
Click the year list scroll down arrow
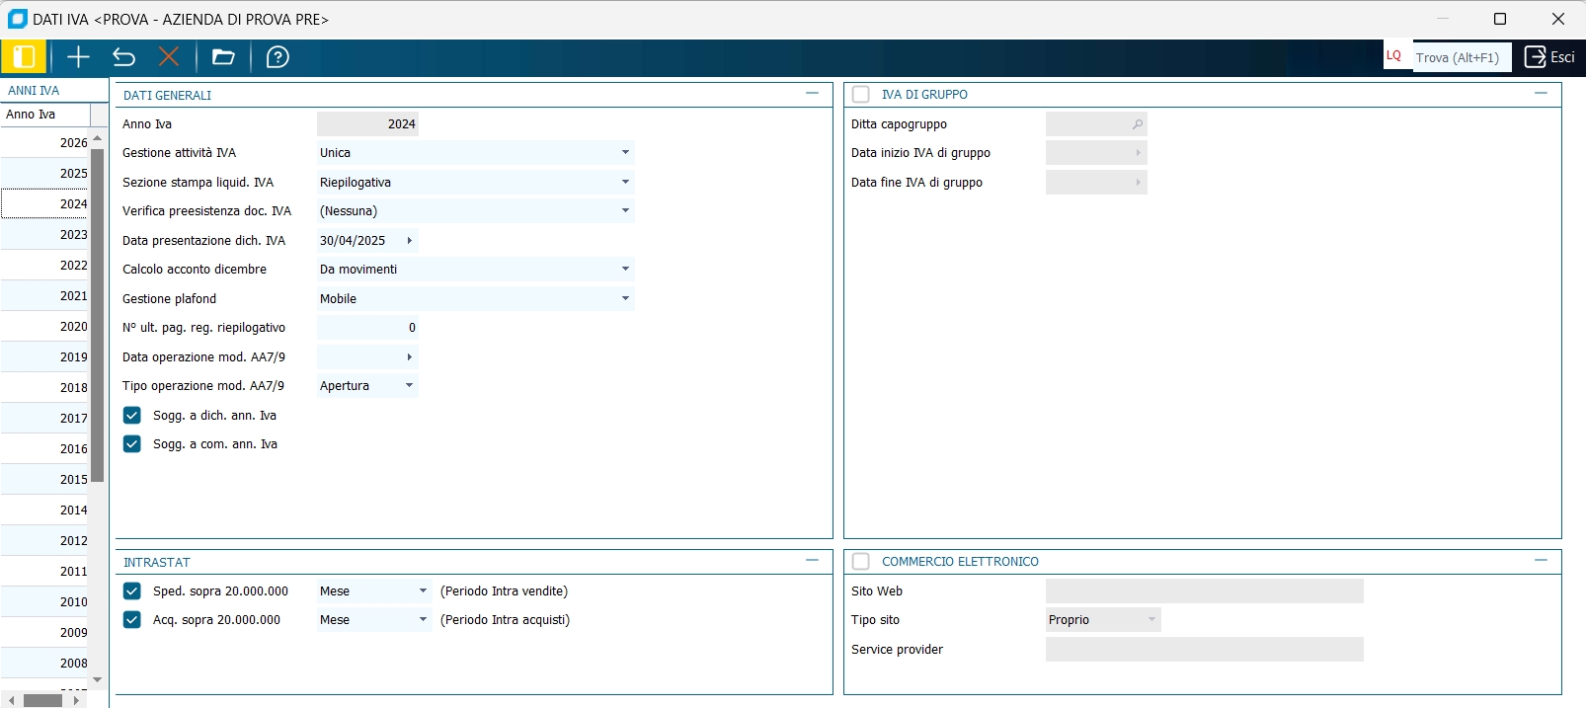point(97,679)
